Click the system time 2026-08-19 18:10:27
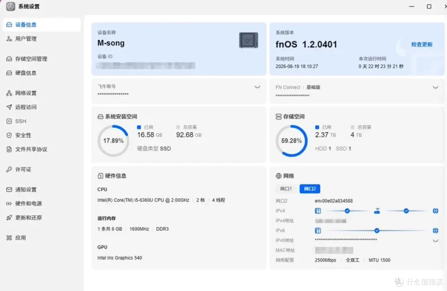The width and height of the screenshot is (447, 291). point(296,67)
